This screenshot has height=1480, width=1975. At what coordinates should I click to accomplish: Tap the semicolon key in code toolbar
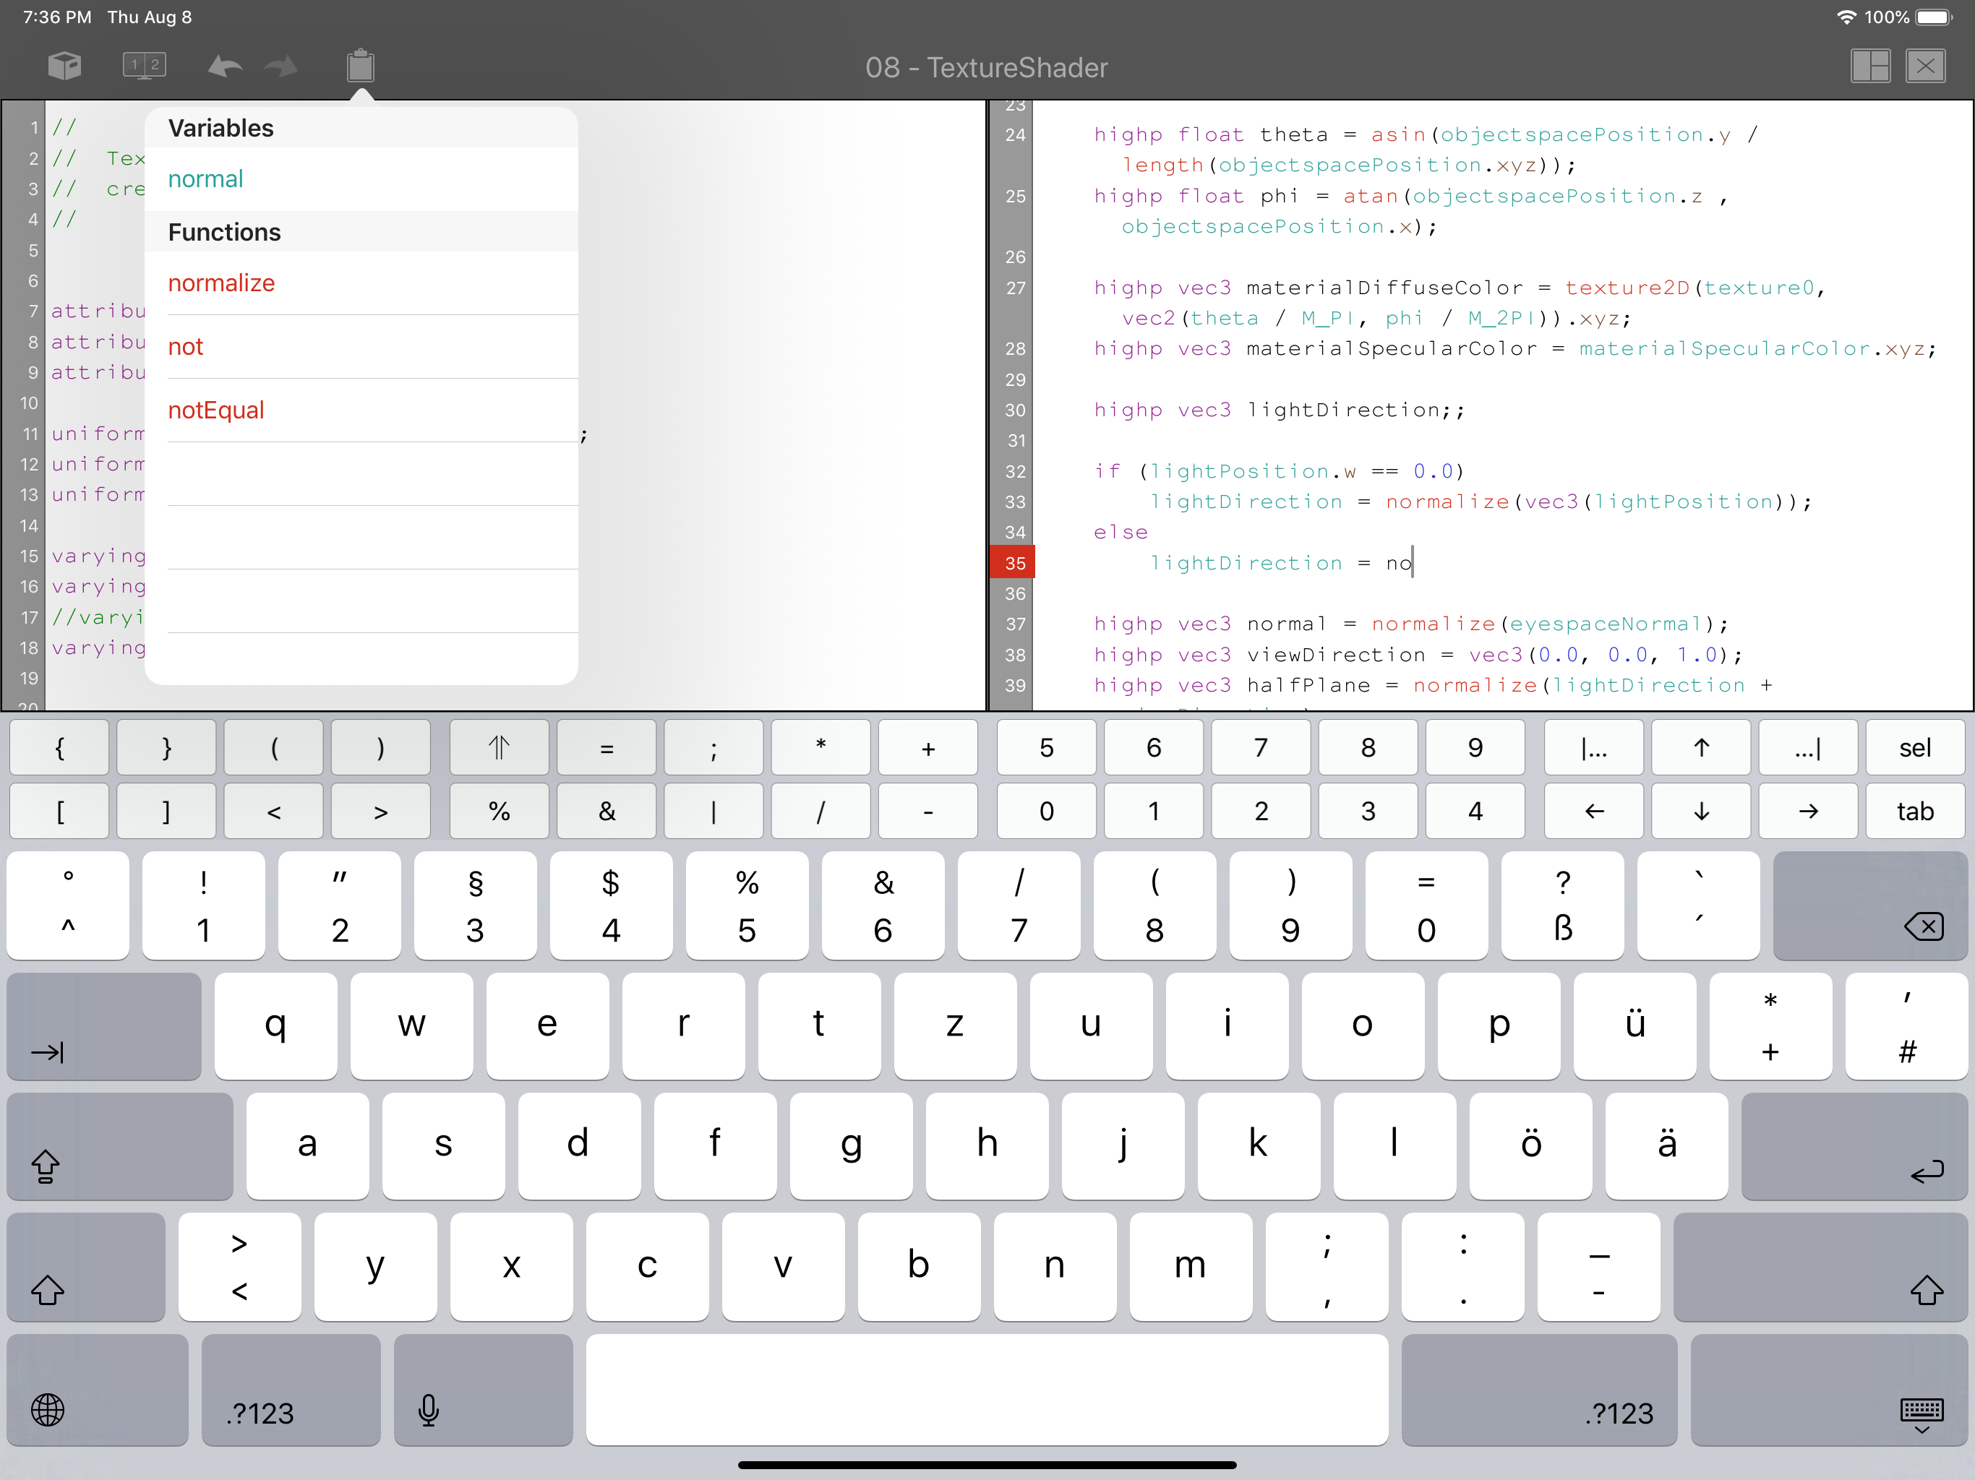(x=714, y=748)
